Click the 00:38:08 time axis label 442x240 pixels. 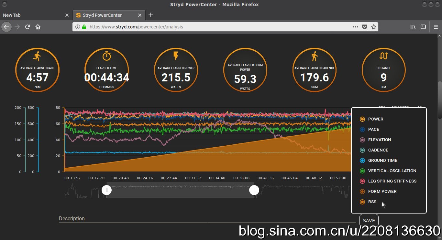coord(241,178)
